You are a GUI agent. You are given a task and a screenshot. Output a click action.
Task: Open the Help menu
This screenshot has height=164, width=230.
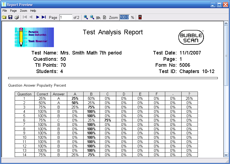[33, 11]
